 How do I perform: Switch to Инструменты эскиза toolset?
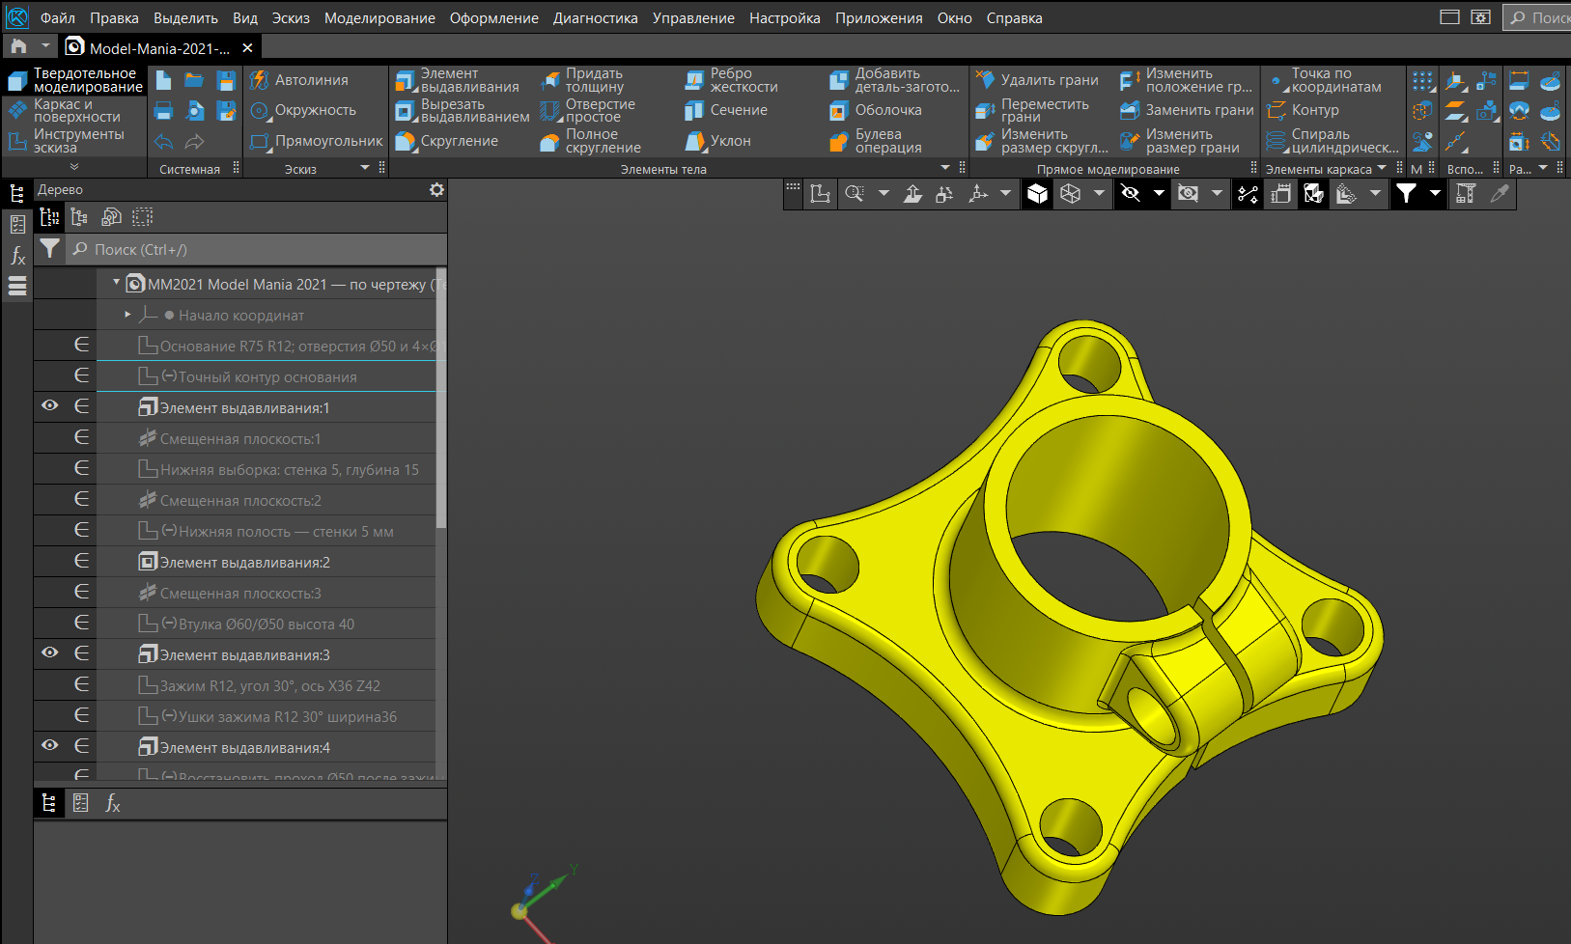pyautogui.click(x=75, y=141)
